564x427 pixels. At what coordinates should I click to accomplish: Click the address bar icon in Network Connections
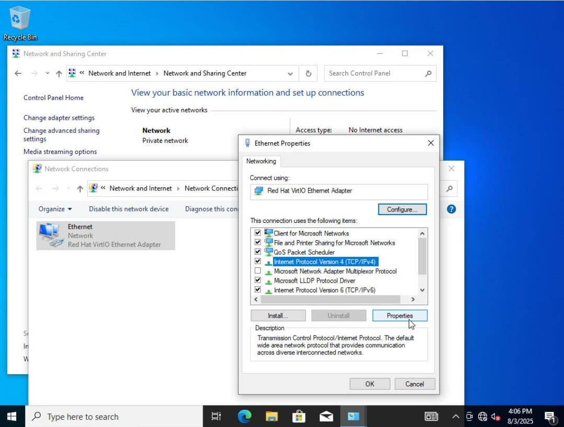(94, 188)
